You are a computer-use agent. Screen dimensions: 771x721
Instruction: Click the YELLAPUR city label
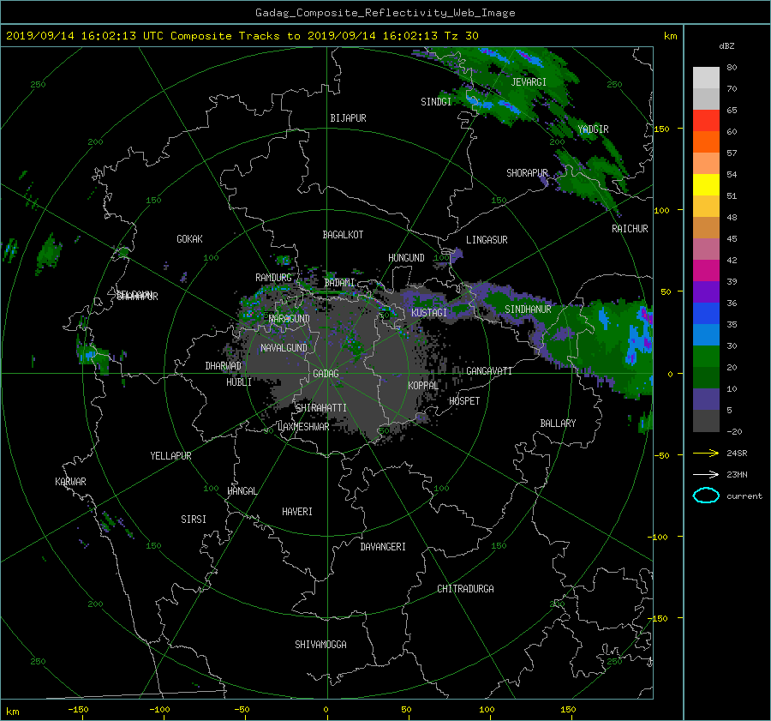point(170,456)
